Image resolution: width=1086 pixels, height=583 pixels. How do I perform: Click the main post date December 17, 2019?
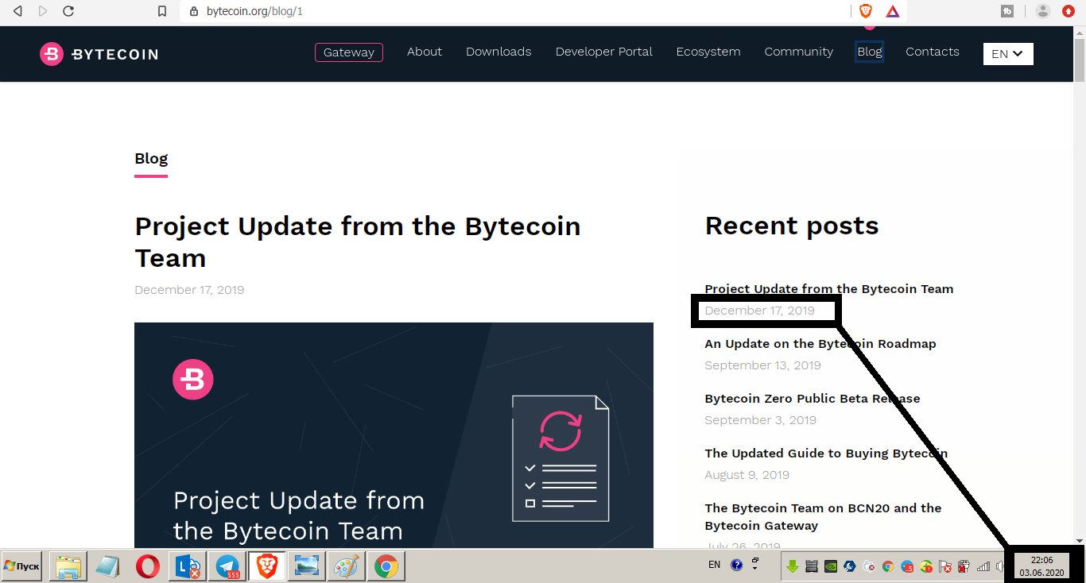coord(189,290)
